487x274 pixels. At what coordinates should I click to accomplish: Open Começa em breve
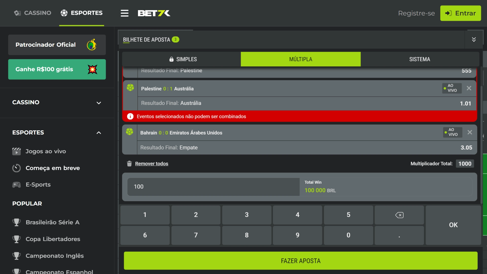53,168
